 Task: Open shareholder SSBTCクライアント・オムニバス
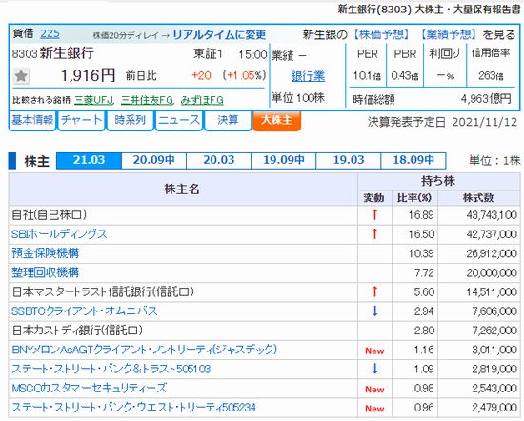(84, 311)
